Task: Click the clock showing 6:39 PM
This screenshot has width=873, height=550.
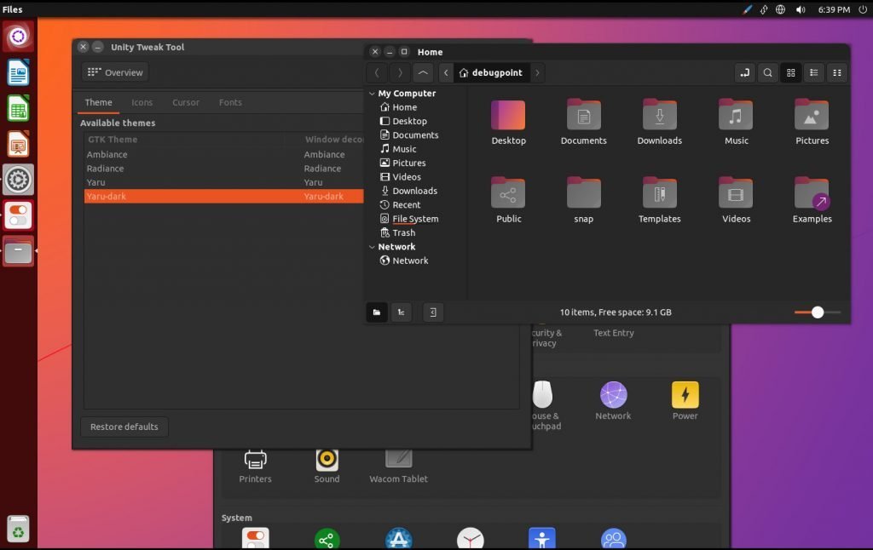Action: pos(834,9)
